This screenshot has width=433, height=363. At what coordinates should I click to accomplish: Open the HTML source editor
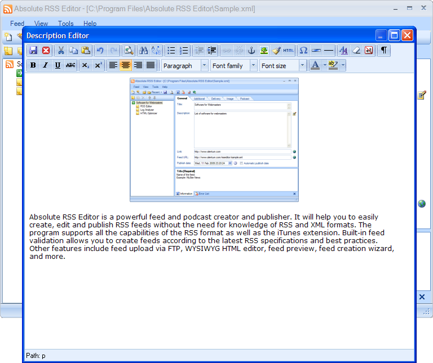(x=289, y=51)
